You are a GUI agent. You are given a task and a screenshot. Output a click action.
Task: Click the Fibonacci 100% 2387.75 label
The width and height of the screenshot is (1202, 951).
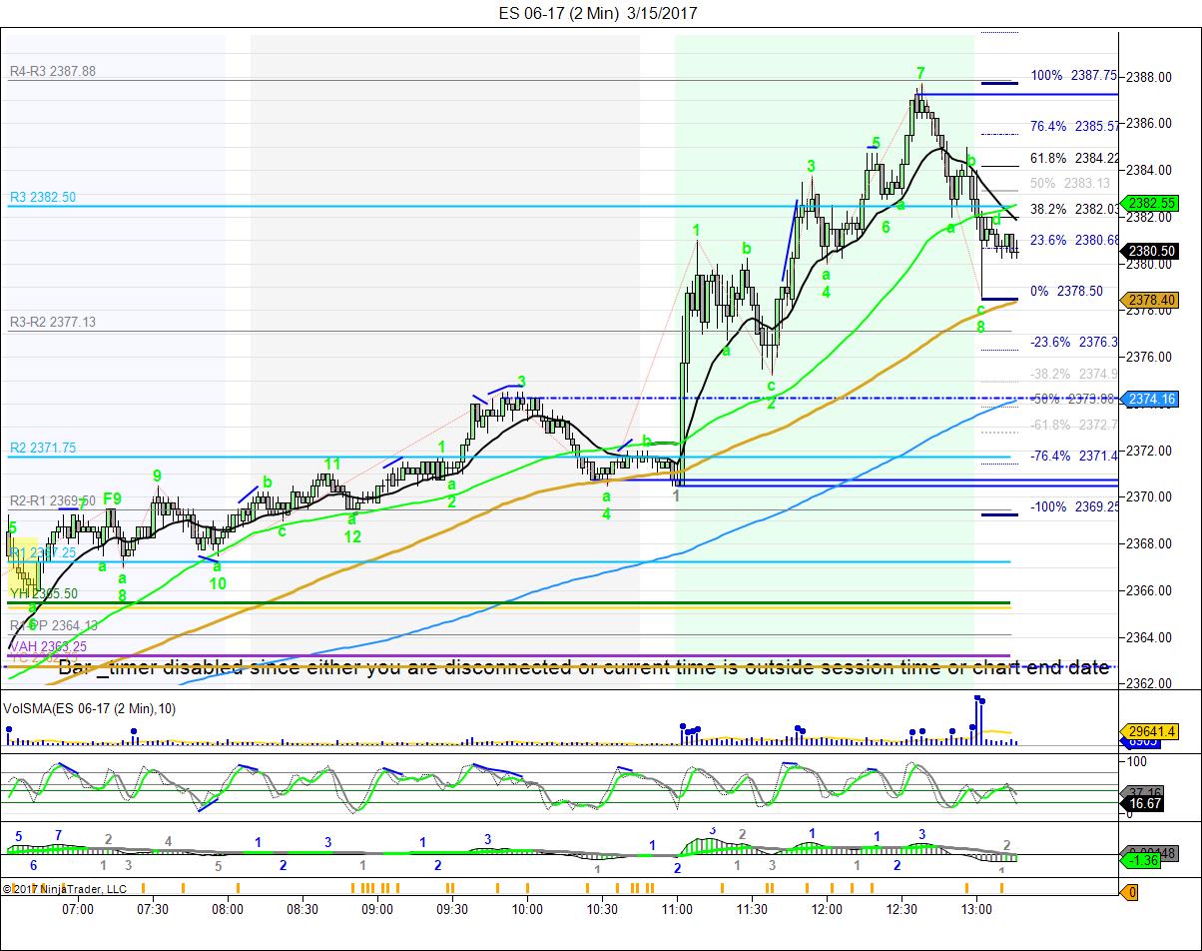pos(1074,76)
